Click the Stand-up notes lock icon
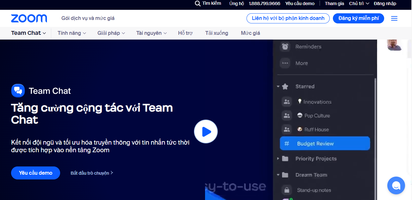This screenshot has width=412, height=200. [x=287, y=190]
